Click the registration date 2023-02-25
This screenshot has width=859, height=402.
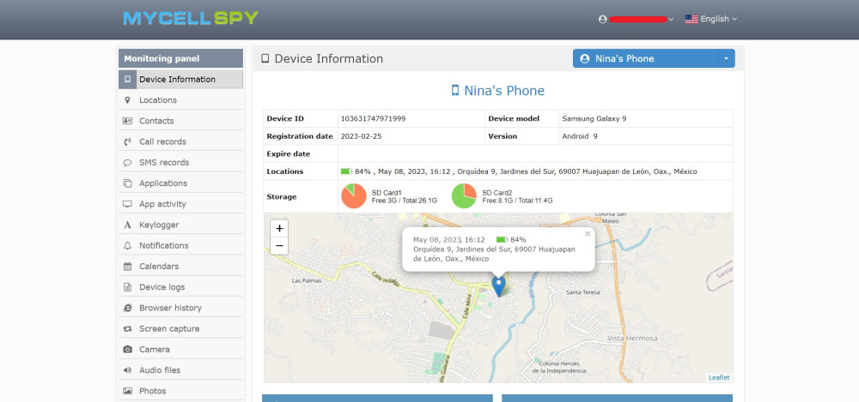click(x=361, y=136)
